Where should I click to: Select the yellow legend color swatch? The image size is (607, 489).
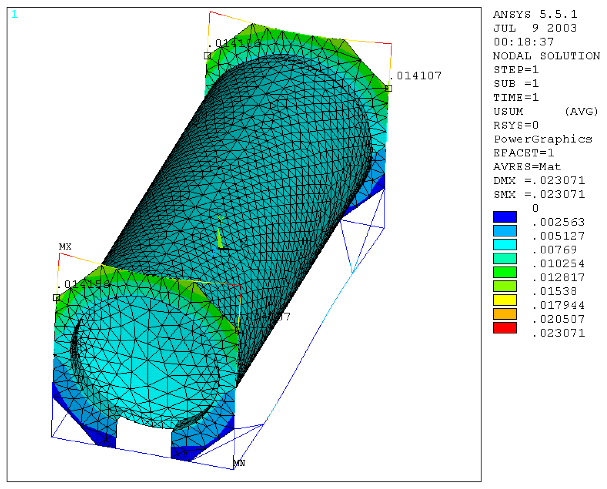point(504,300)
